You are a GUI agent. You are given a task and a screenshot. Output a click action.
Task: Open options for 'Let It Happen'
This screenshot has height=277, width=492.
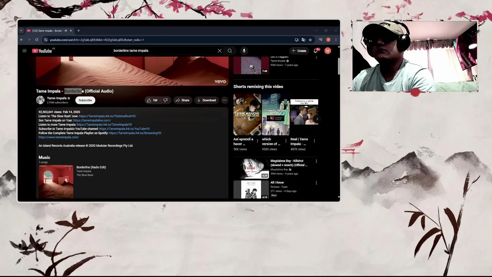316,57
